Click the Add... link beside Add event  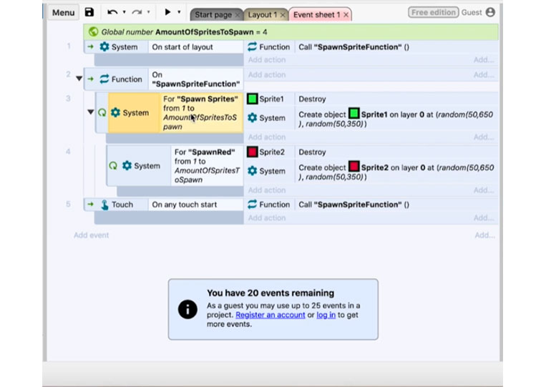coord(484,235)
